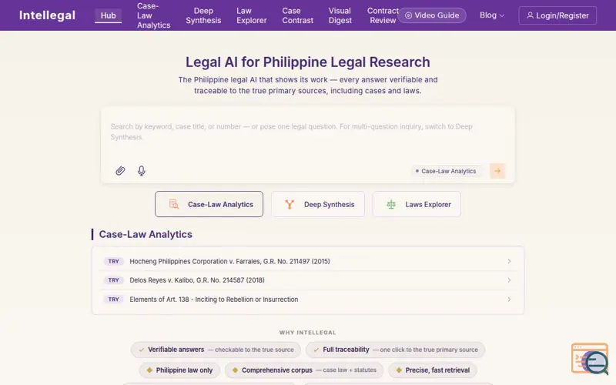Try Delos Reyes v. Kalibo example
Image resolution: width=616 pixels, height=385 pixels.
[x=307, y=280]
